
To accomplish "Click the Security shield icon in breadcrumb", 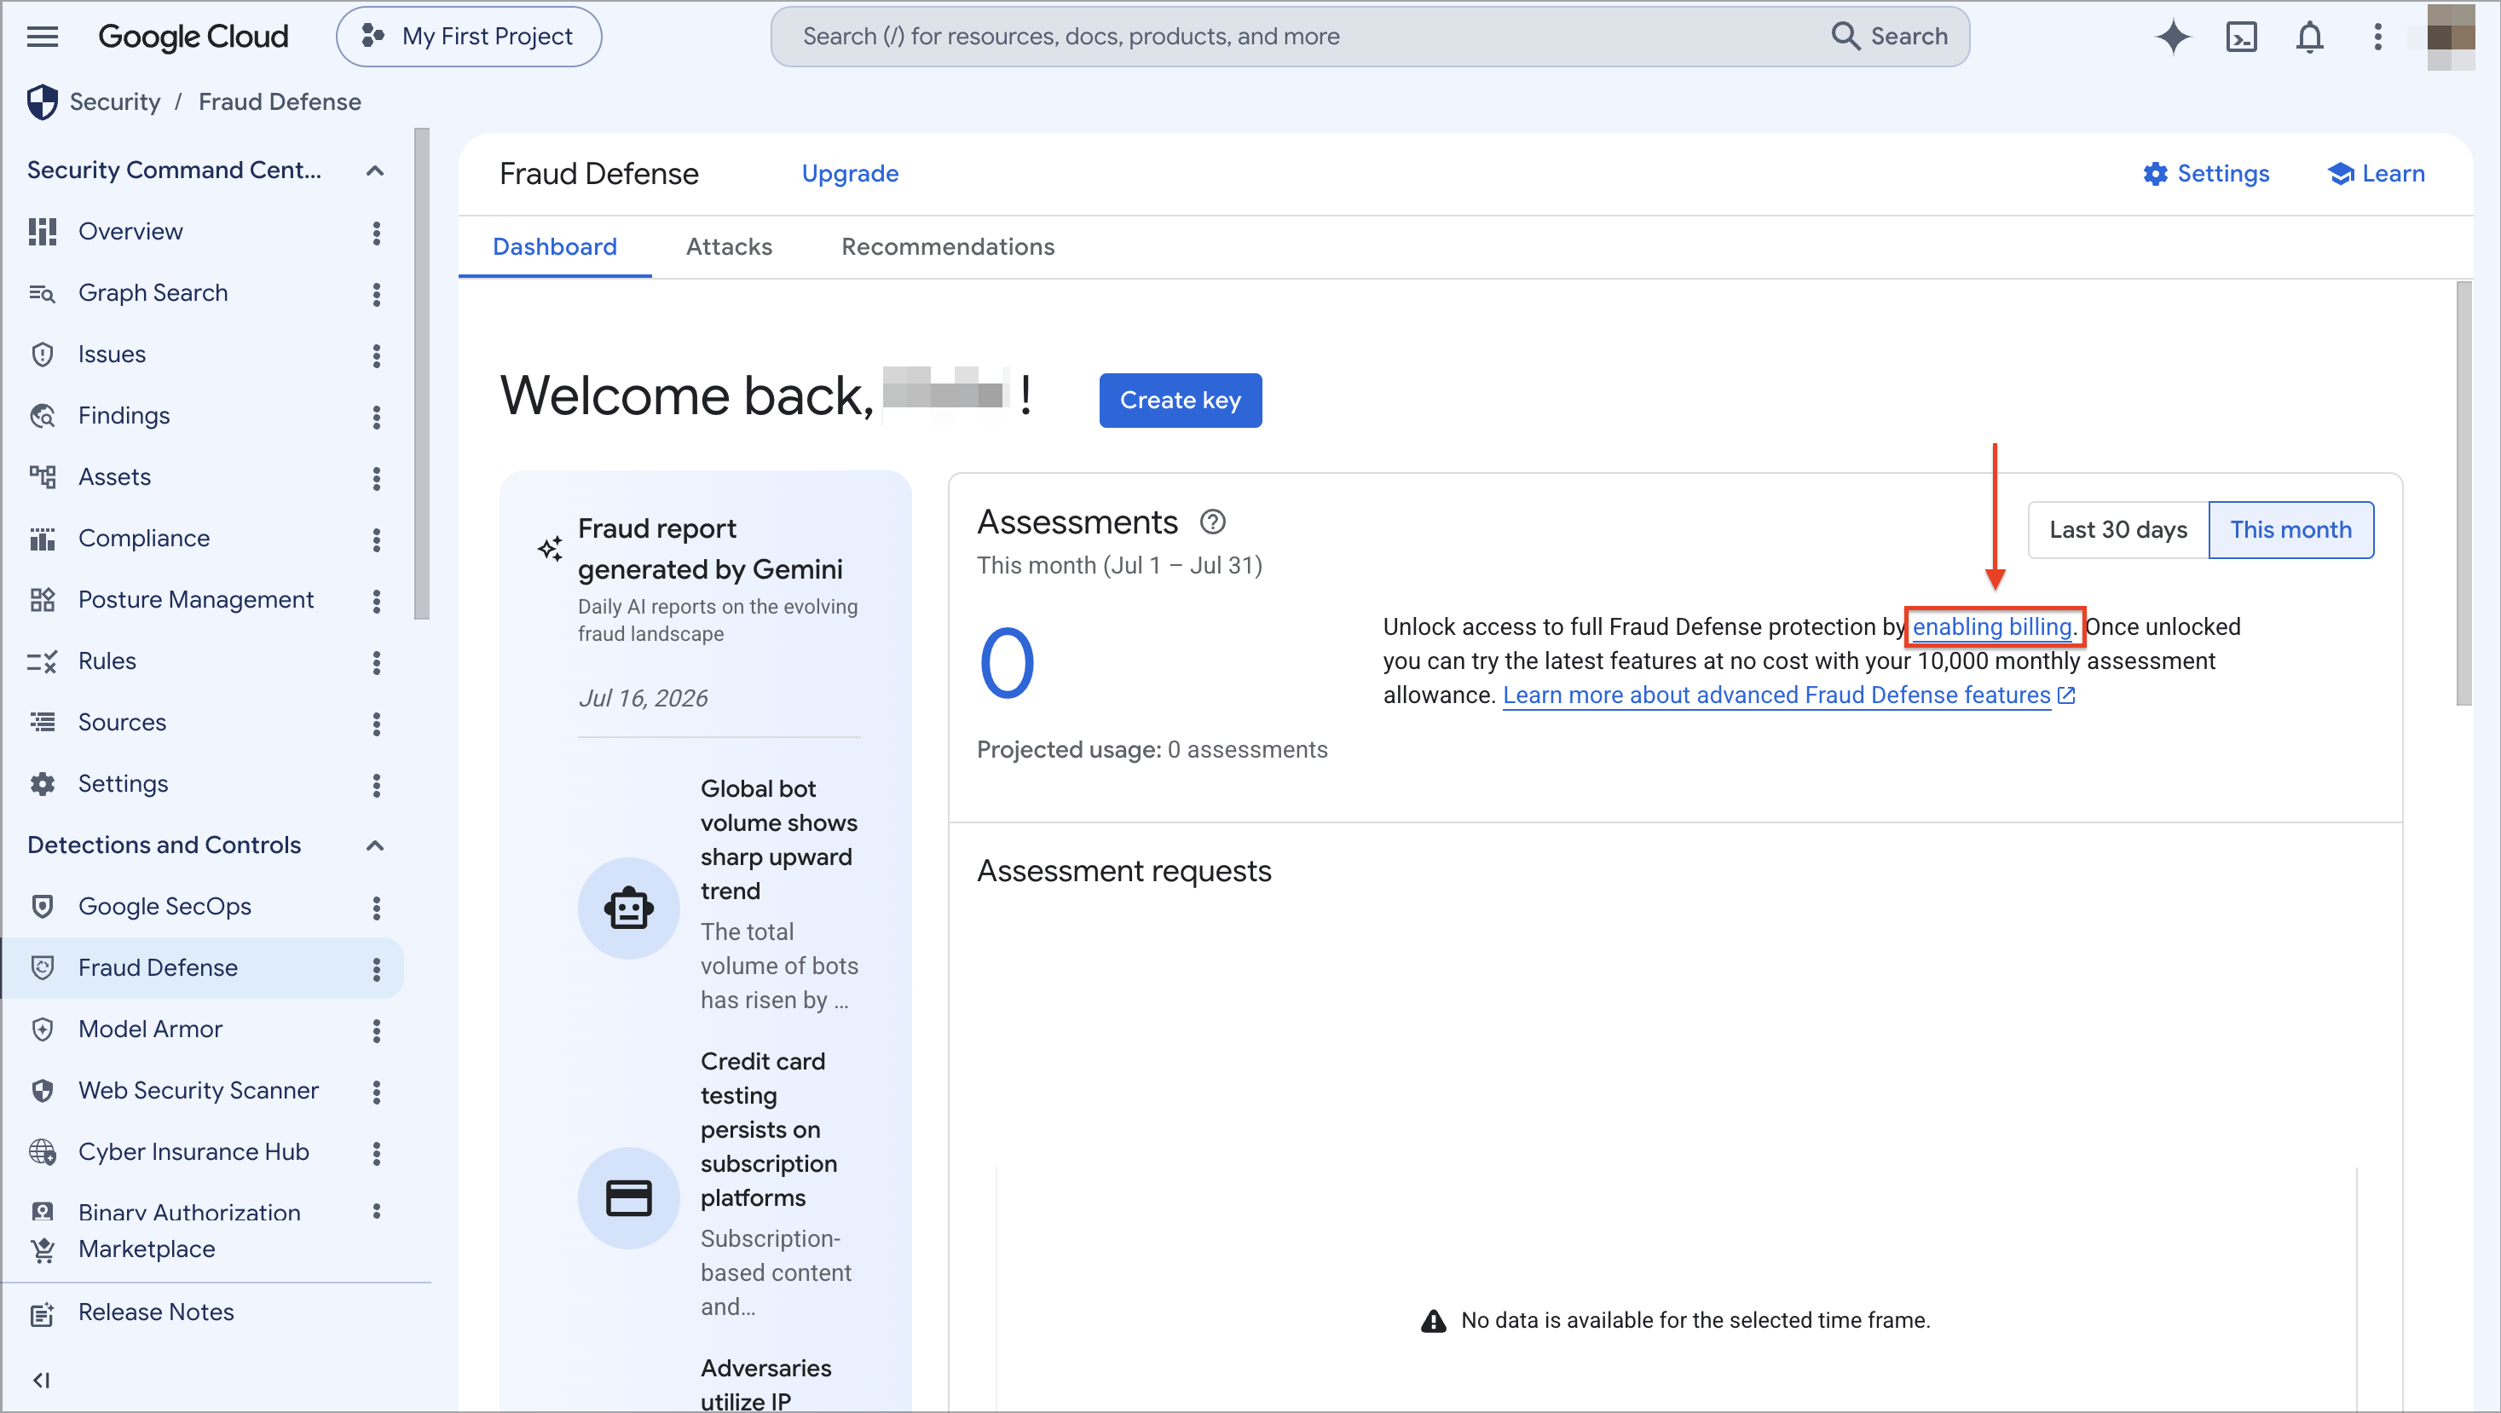I will coord(42,102).
